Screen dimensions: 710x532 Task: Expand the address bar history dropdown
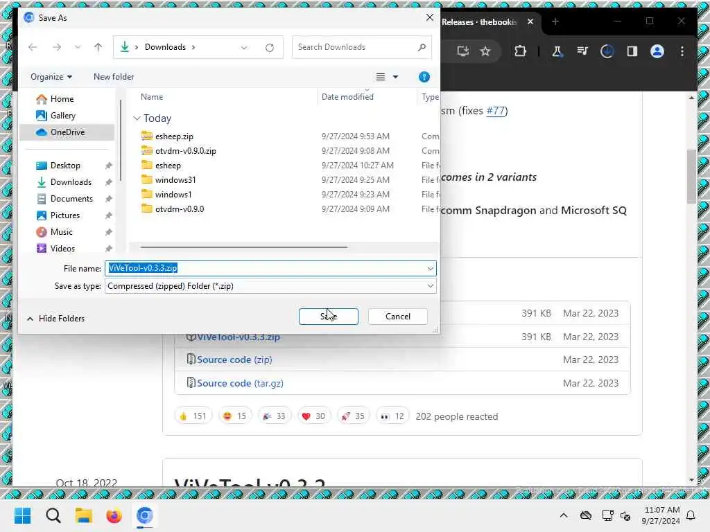coord(244,48)
